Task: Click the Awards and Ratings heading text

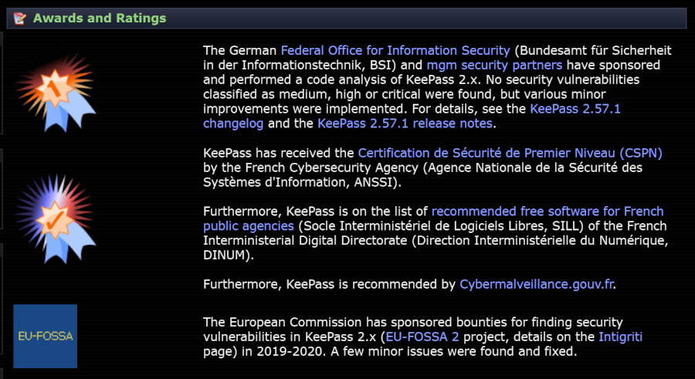Action: pyautogui.click(x=100, y=19)
